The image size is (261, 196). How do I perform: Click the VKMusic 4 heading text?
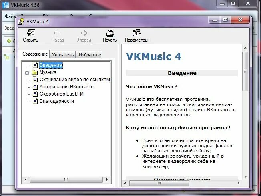[x=153, y=56]
